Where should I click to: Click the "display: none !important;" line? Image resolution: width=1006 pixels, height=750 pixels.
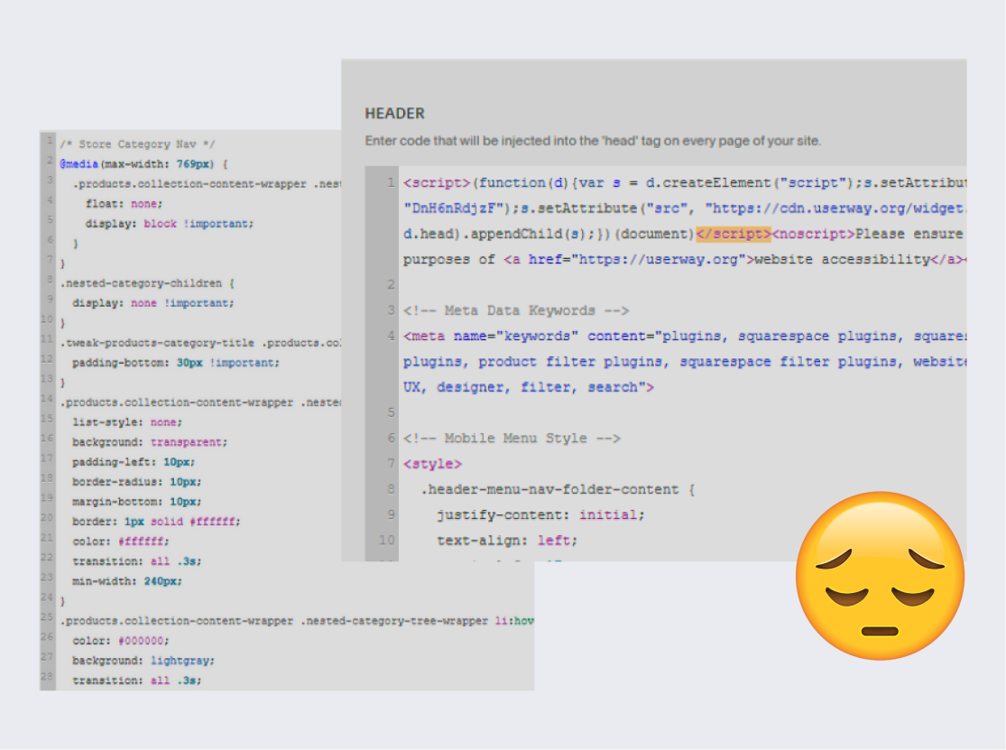coord(152,303)
